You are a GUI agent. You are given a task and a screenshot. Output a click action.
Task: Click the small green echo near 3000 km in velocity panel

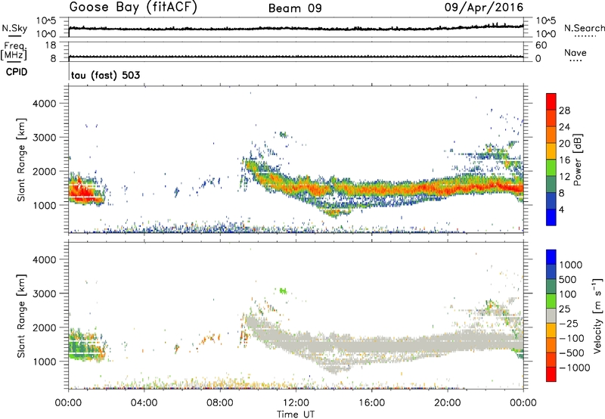click(x=283, y=290)
